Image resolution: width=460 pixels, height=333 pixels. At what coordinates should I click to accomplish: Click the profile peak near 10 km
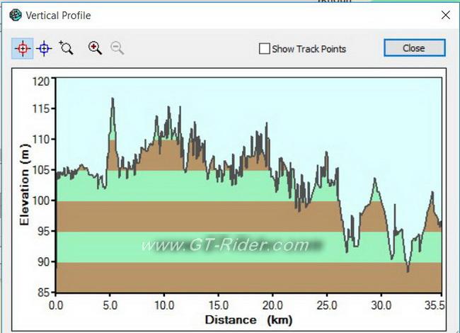(168, 108)
